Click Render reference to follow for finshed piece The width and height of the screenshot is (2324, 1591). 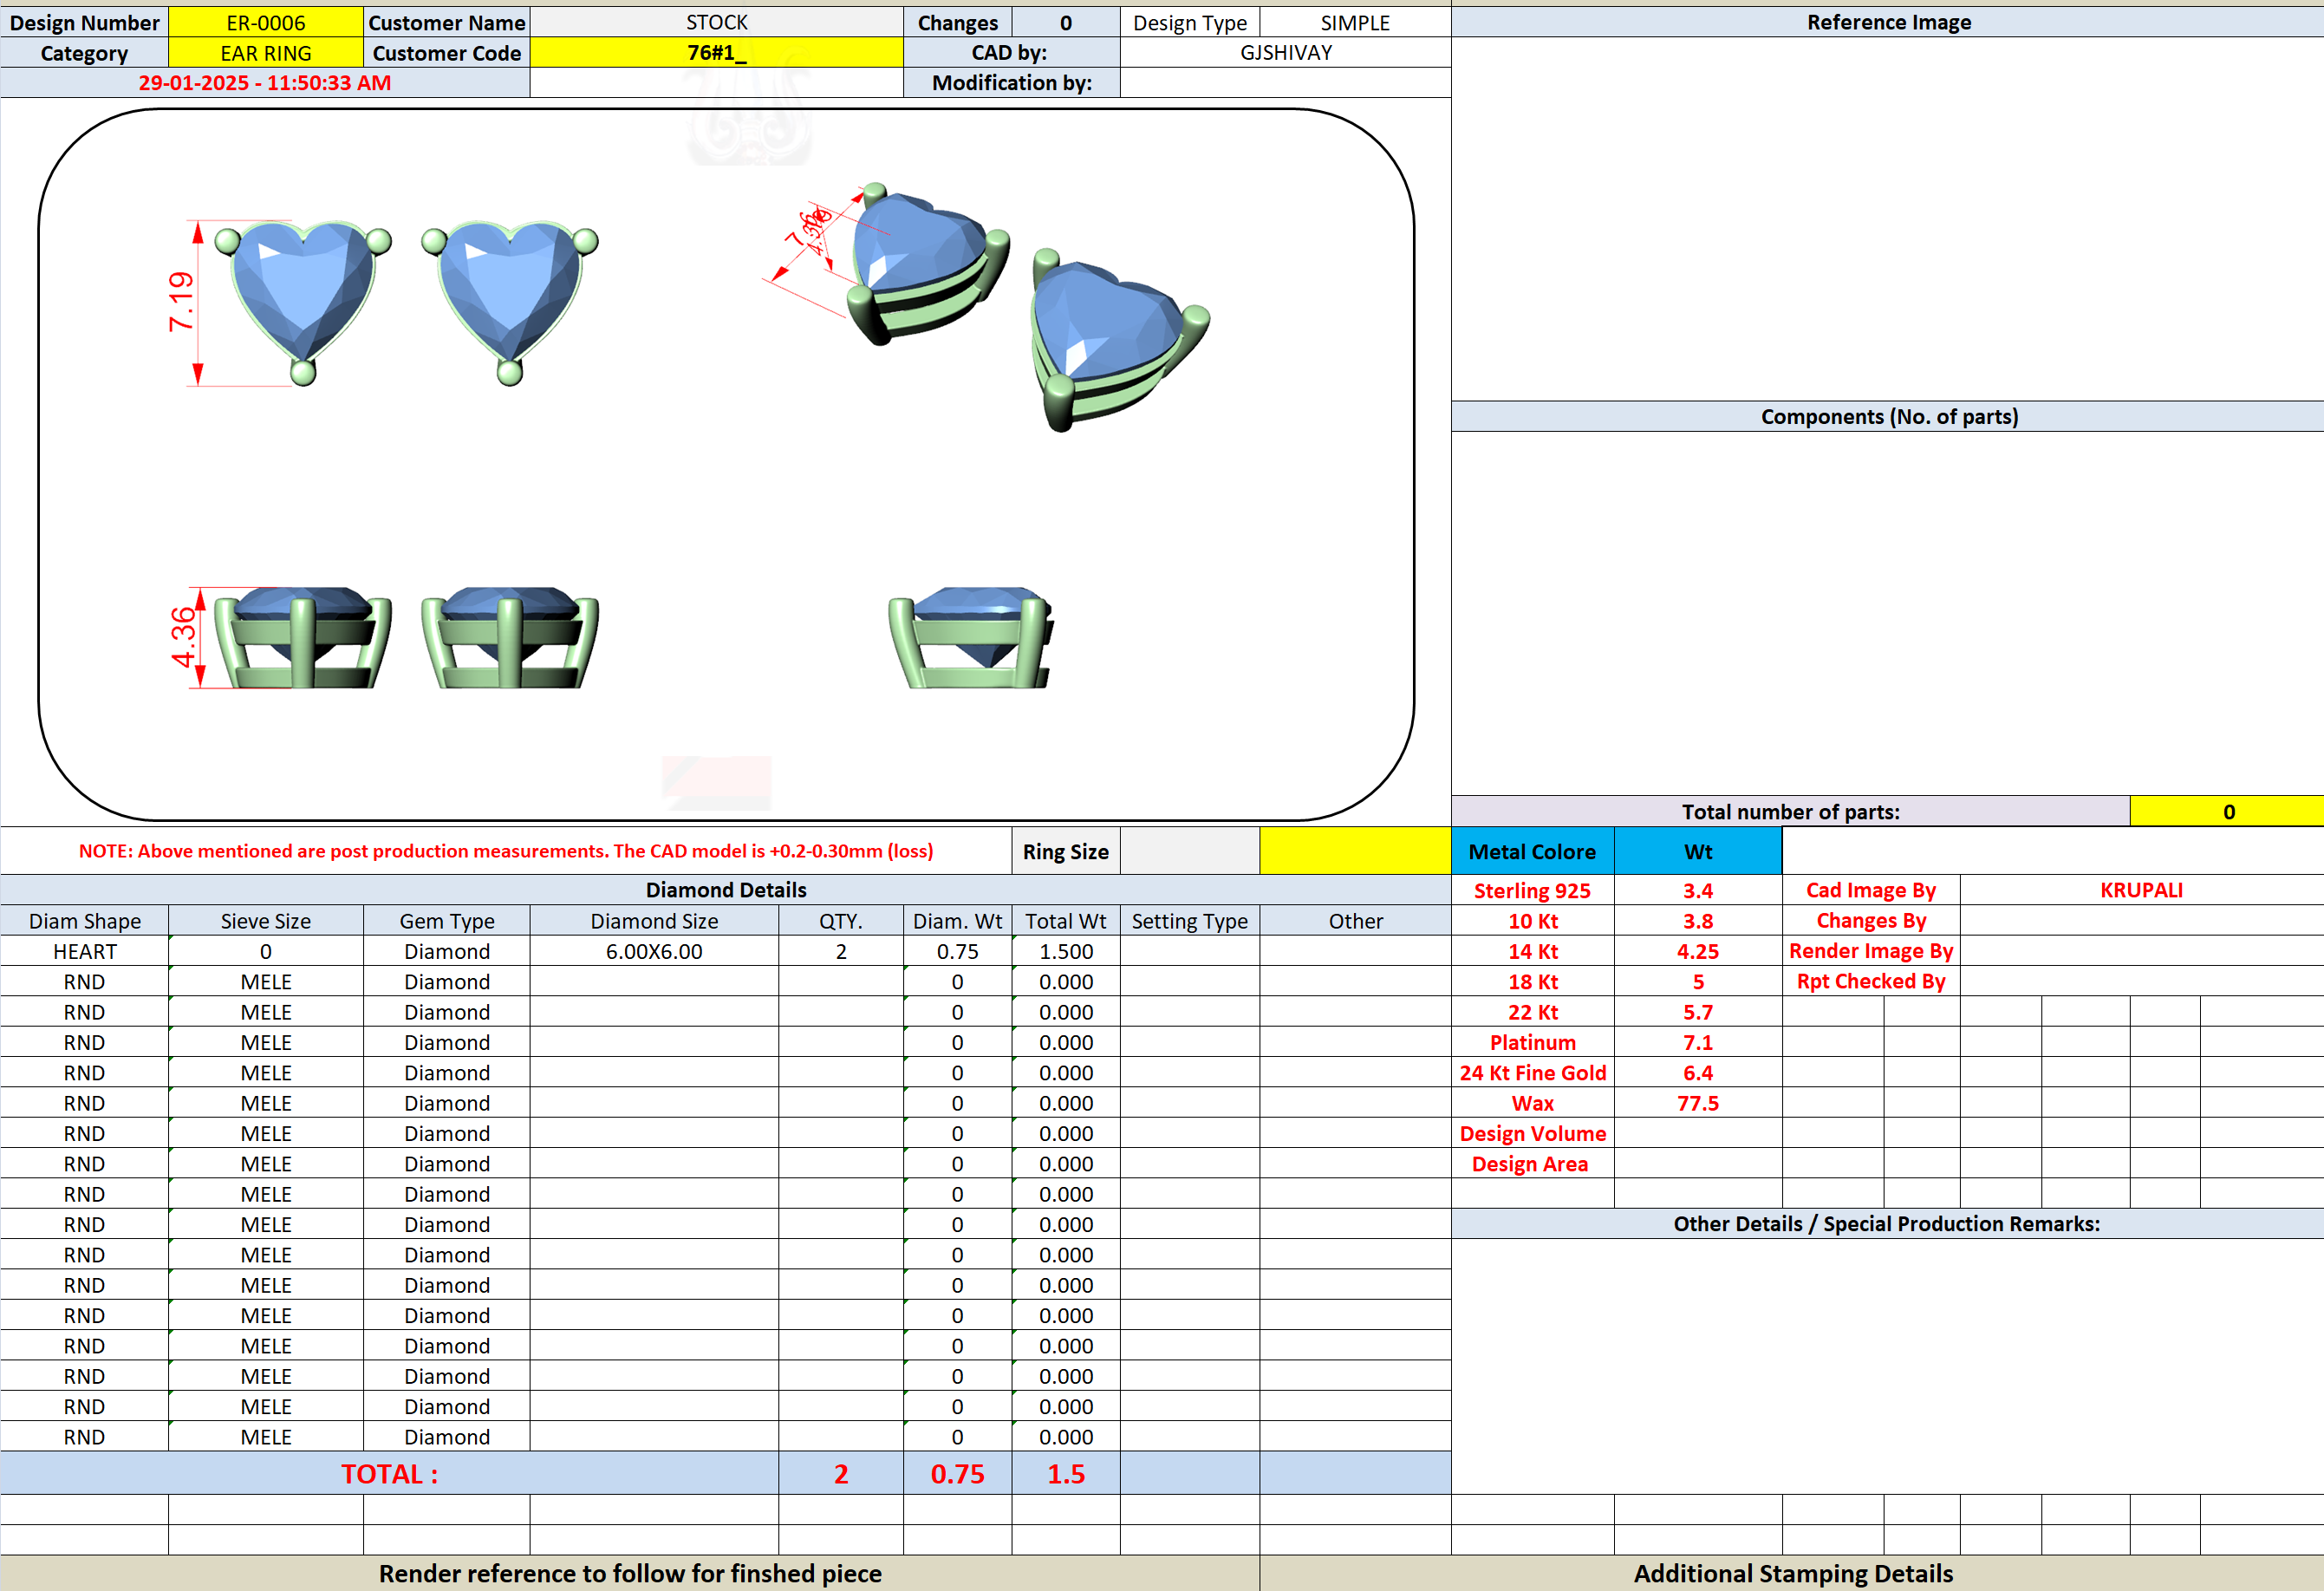[630, 1573]
